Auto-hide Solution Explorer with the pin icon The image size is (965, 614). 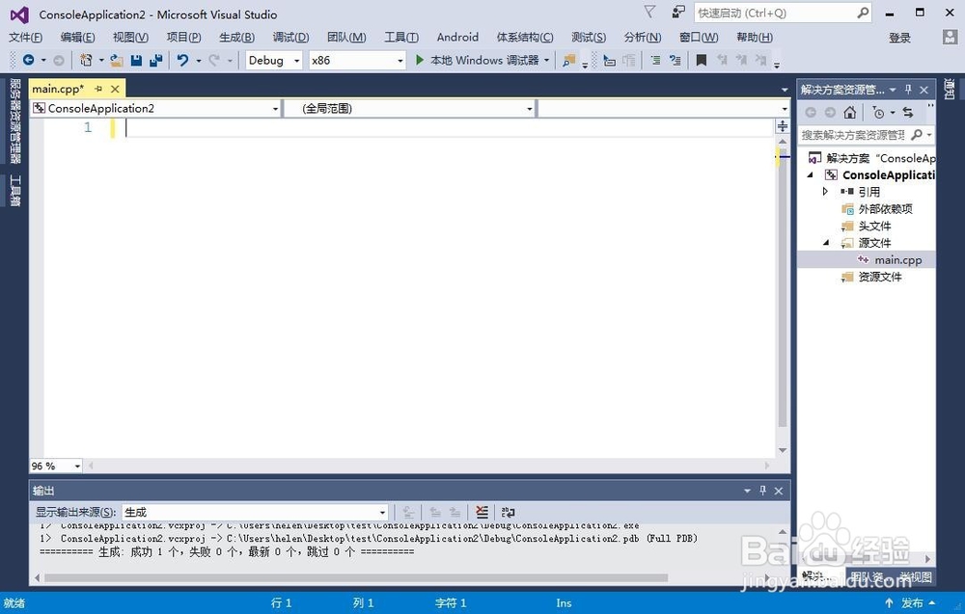click(908, 90)
